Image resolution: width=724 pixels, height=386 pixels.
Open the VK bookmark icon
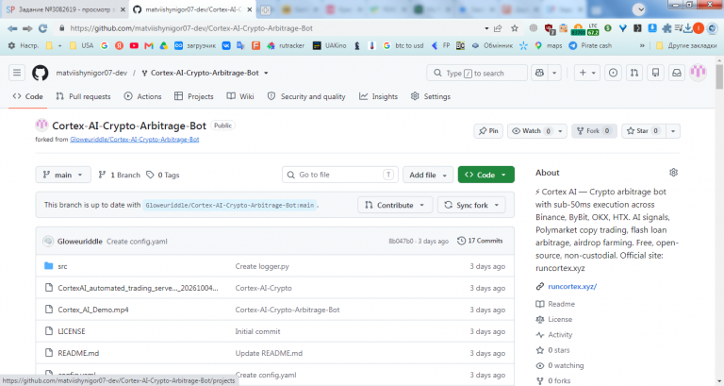[226, 45]
